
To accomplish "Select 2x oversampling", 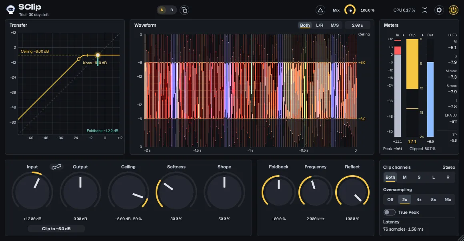I will click(404, 200).
